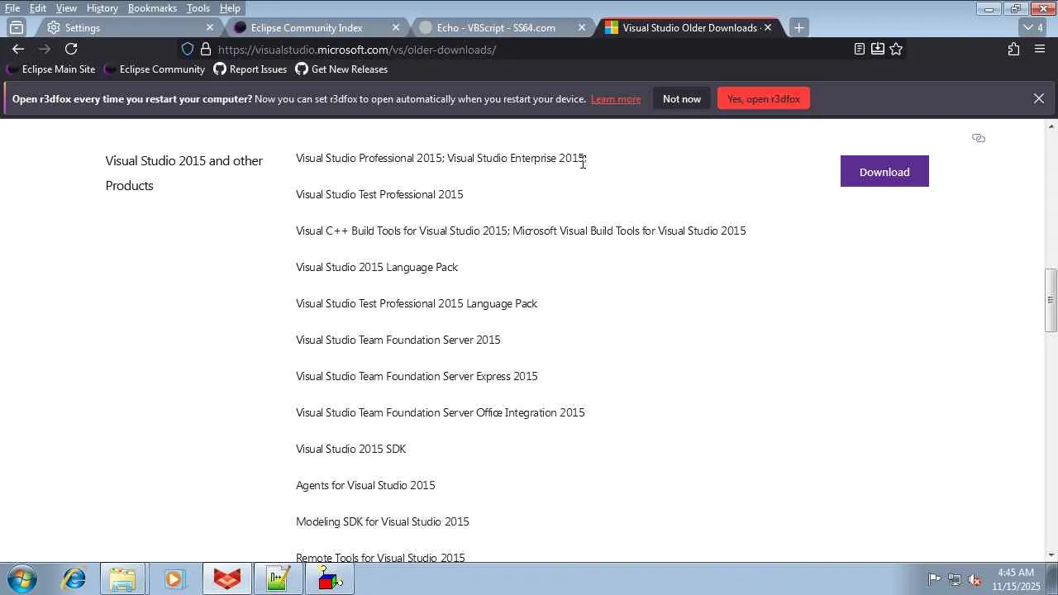Open the Eclipse Main Site bookmark
1058x595 pixels.
click(50, 69)
